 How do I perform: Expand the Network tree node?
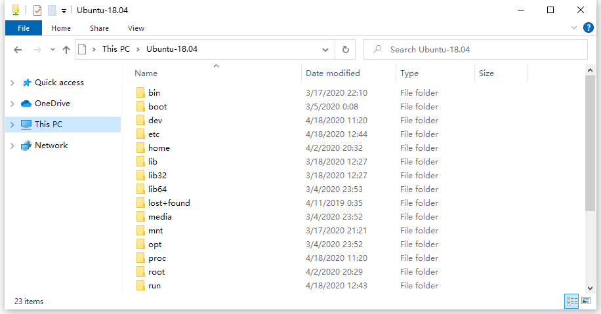[x=12, y=146]
